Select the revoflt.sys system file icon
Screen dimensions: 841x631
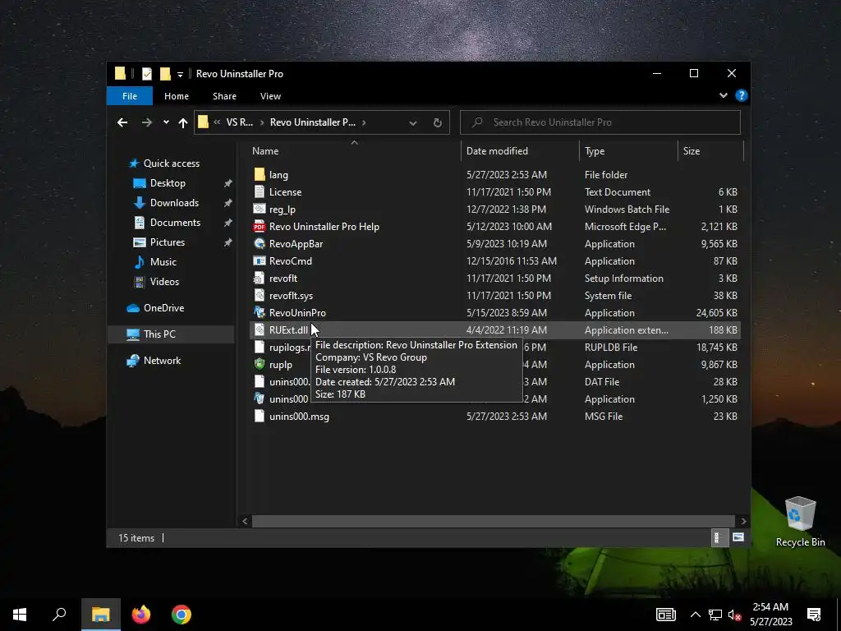pyautogui.click(x=260, y=295)
